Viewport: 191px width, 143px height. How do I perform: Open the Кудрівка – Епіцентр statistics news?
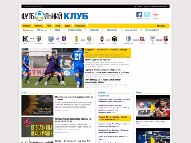113,131
